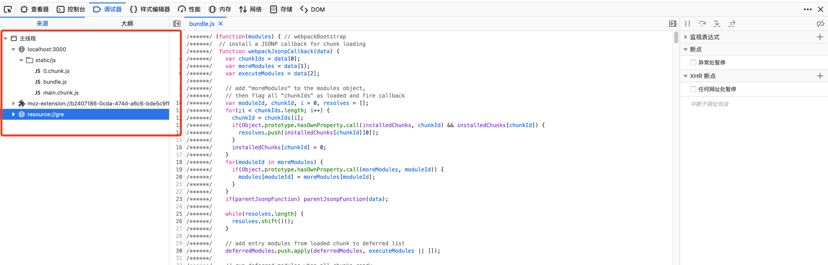Switch to the 网络 network tab
This screenshot has height=265, width=828.
(250, 10)
